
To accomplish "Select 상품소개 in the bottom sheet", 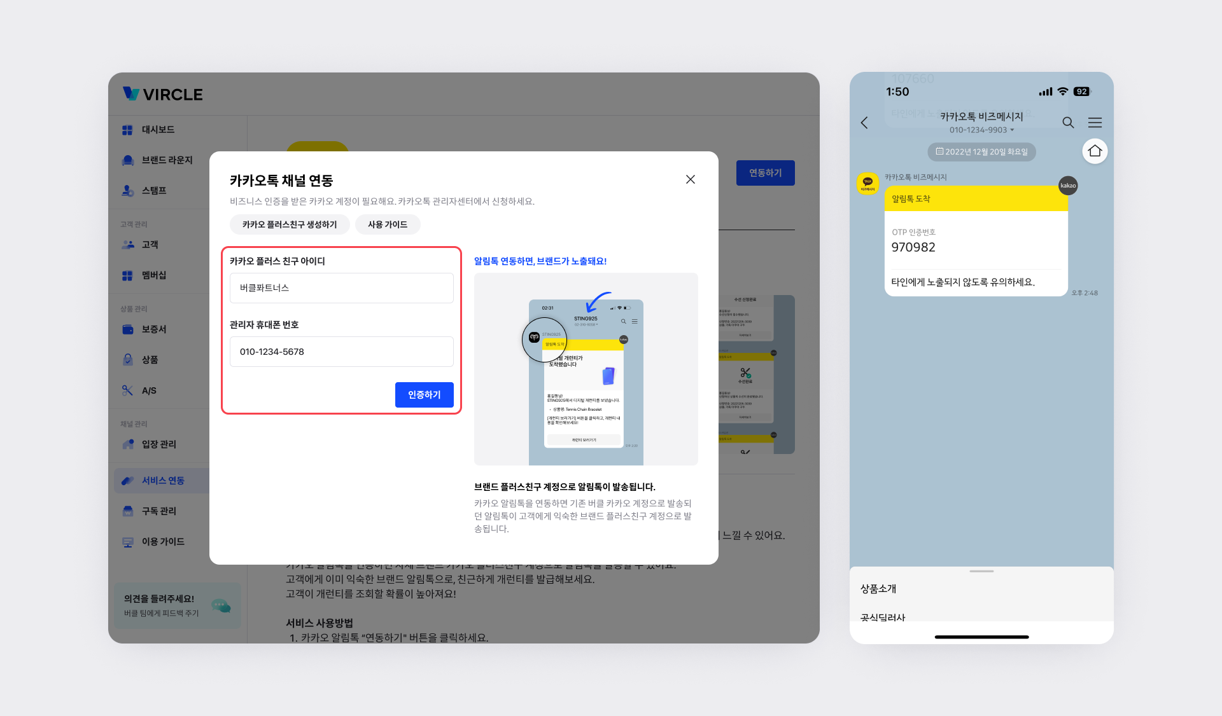I will click(878, 589).
